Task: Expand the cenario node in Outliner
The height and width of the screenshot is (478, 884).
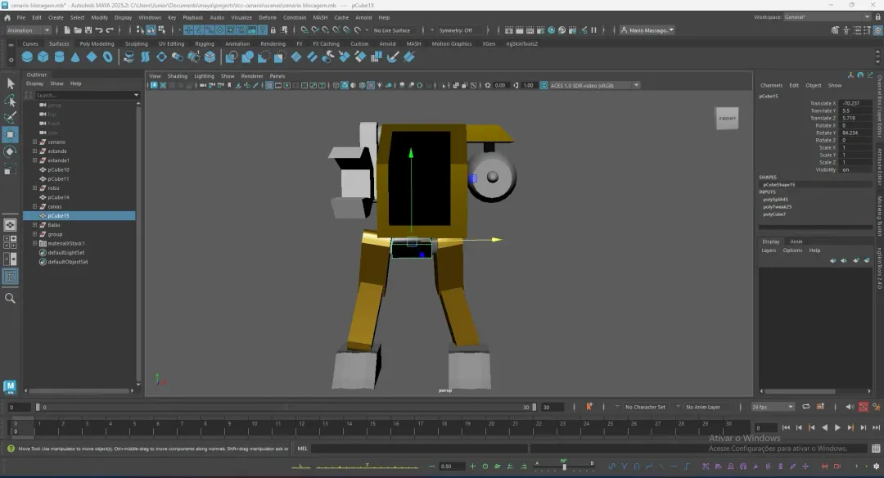Action: click(x=35, y=142)
